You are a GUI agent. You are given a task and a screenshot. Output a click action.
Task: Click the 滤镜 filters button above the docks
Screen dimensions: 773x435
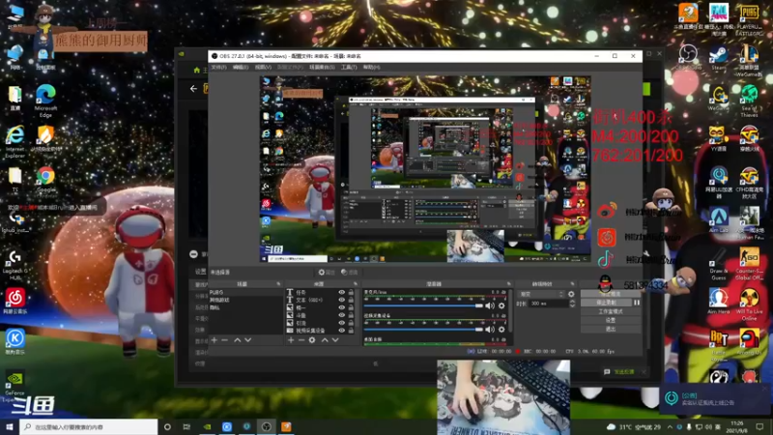350,272
